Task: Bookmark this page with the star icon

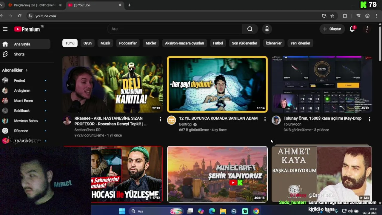Action: click(332, 16)
